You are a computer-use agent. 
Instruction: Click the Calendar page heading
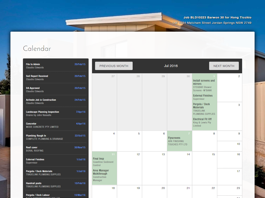(37, 49)
